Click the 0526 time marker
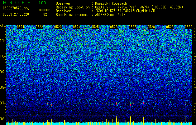Screen dimensions: 196x125 [x=114, y=27]
